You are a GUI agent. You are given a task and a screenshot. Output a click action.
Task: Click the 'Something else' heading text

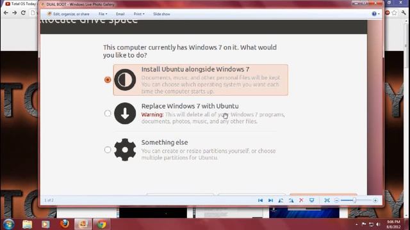[x=165, y=142]
